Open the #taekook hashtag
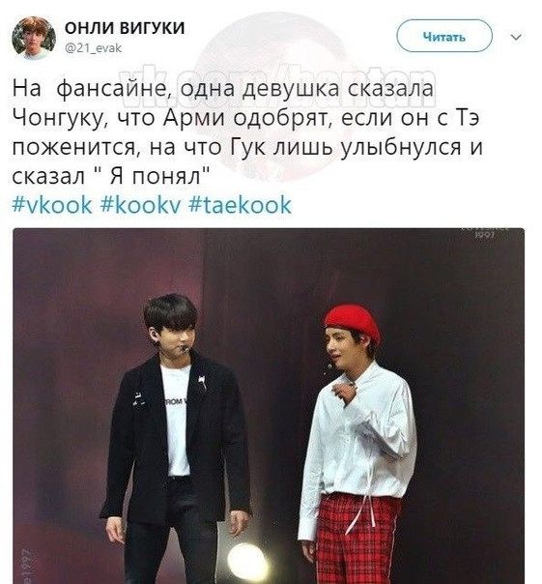The height and width of the screenshot is (584, 542). coord(241,205)
